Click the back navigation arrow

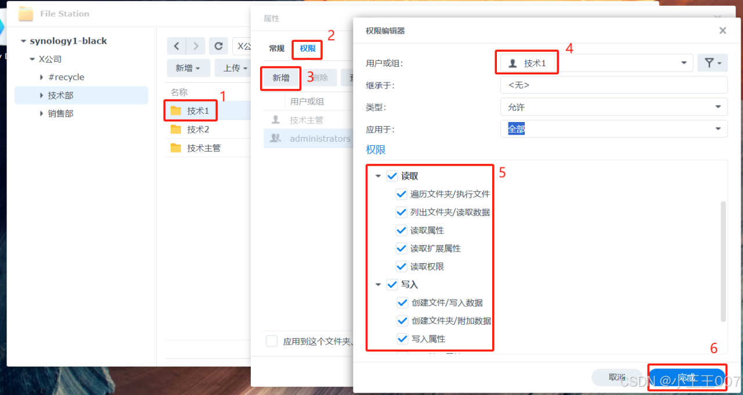pyautogui.click(x=176, y=46)
